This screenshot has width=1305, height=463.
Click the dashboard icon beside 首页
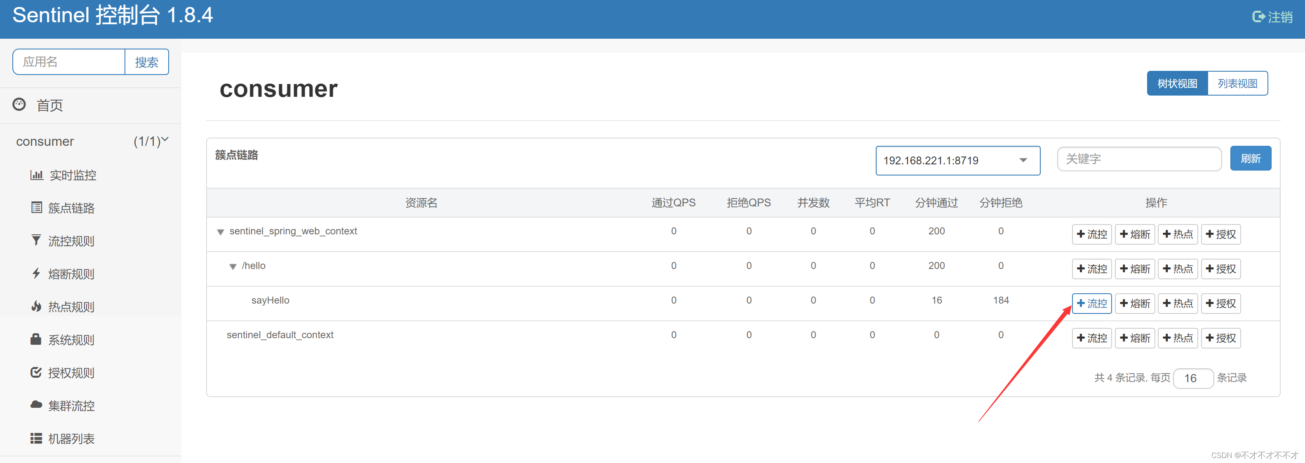pos(19,104)
